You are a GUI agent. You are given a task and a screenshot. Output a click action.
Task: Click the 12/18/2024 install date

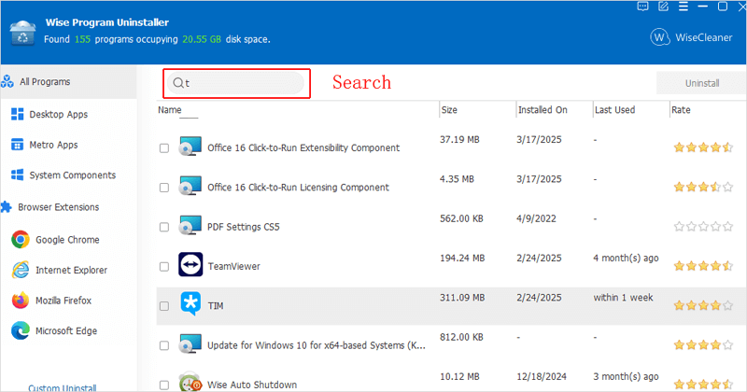pyautogui.click(x=542, y=377)
